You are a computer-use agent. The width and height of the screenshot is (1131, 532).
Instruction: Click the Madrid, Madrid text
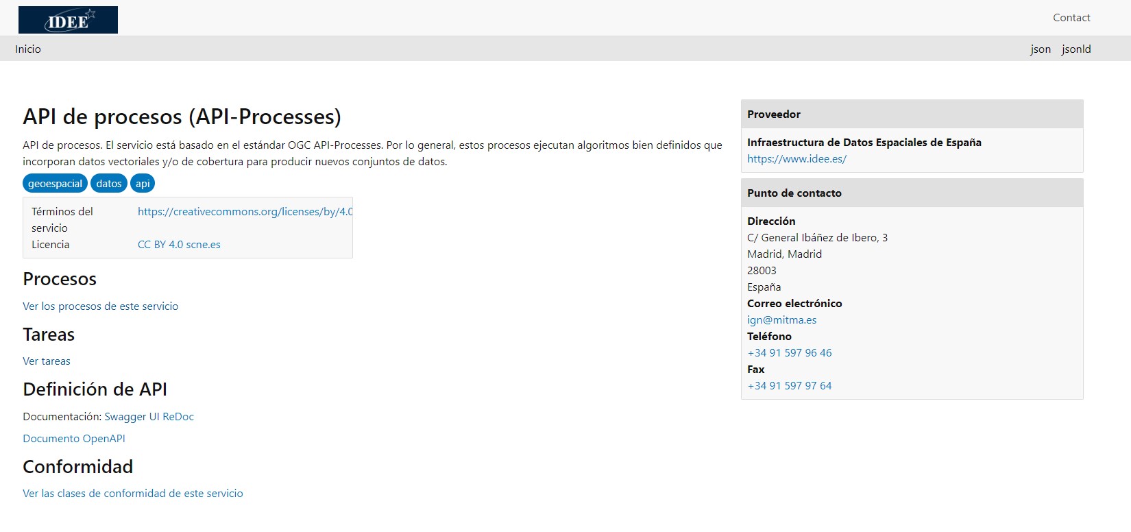click(784, 254)
